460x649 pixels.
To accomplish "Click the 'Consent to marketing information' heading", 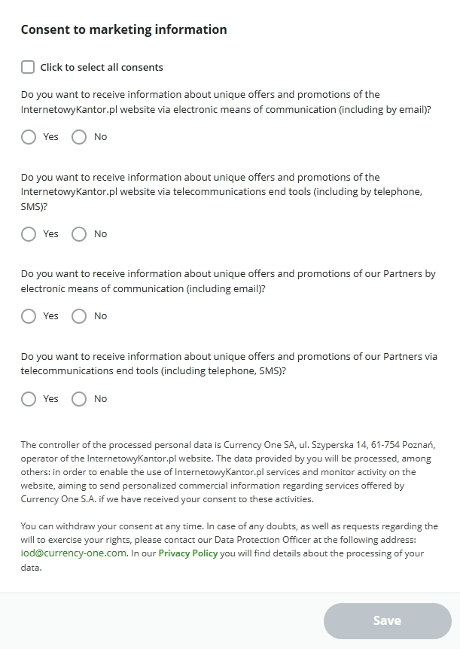I will 123,30.
